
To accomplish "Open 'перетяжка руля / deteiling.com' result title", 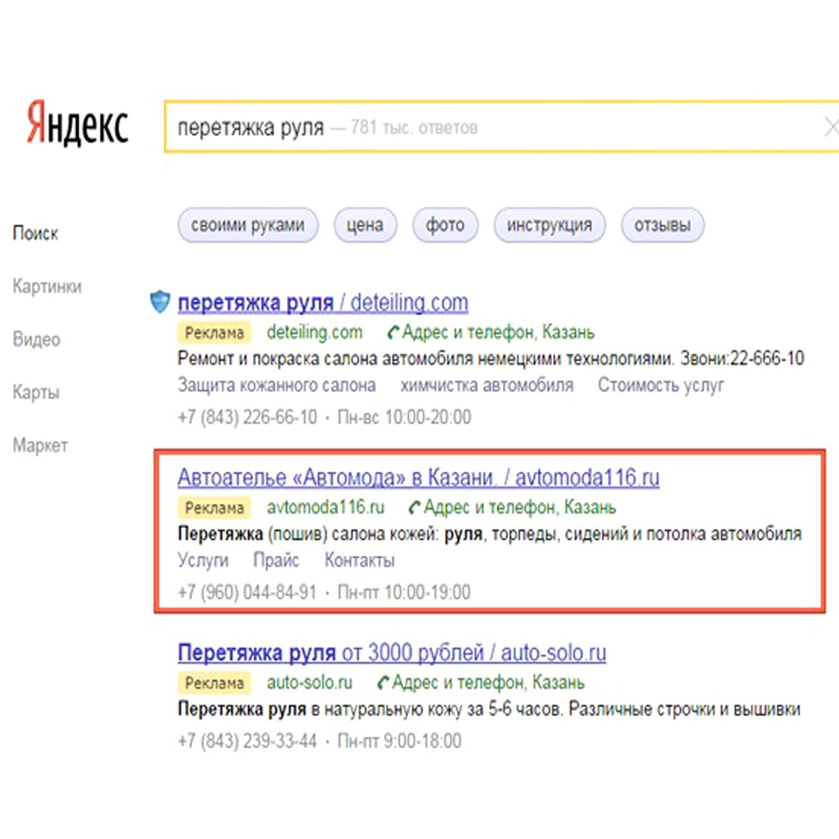I will pos(323,303).
